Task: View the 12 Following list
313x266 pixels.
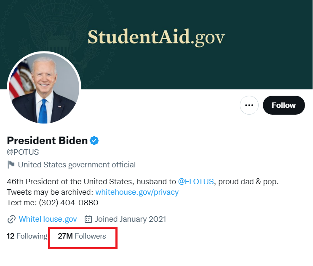Action: point(27,236)
